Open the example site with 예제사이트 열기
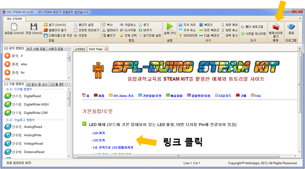This screenshot has height=169, width=305. (x=276, y=30)
